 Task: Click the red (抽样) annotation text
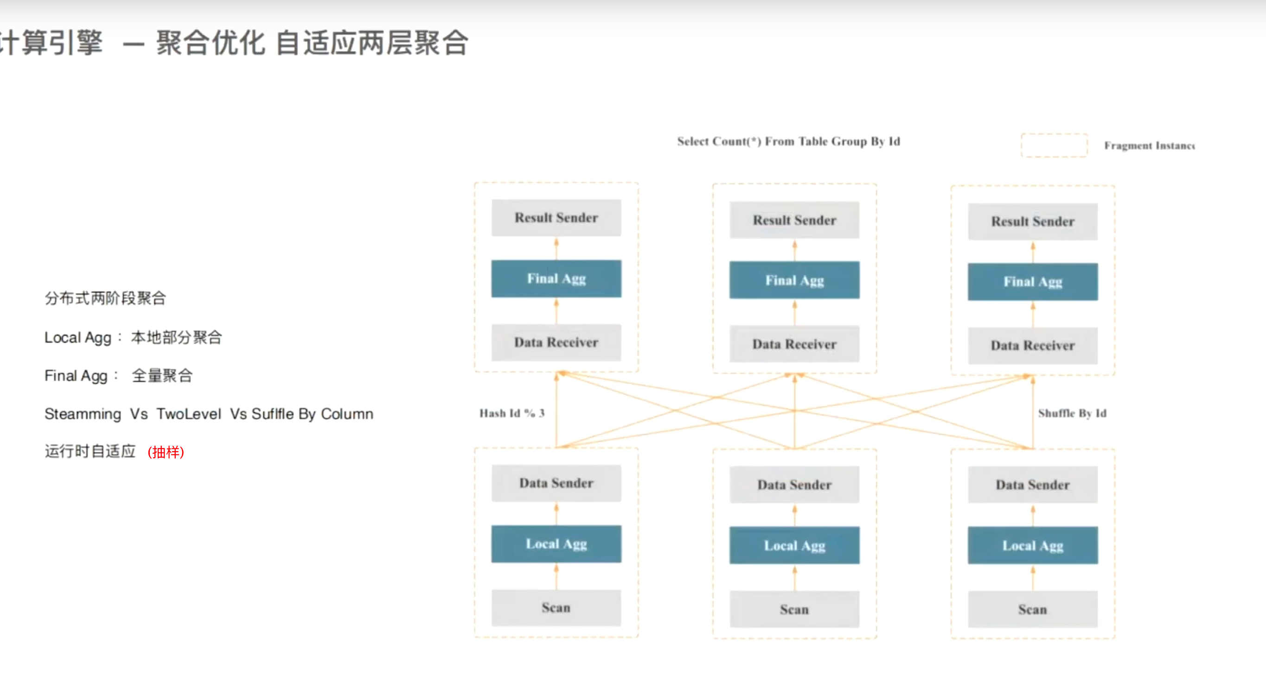(x=166, y=452)
